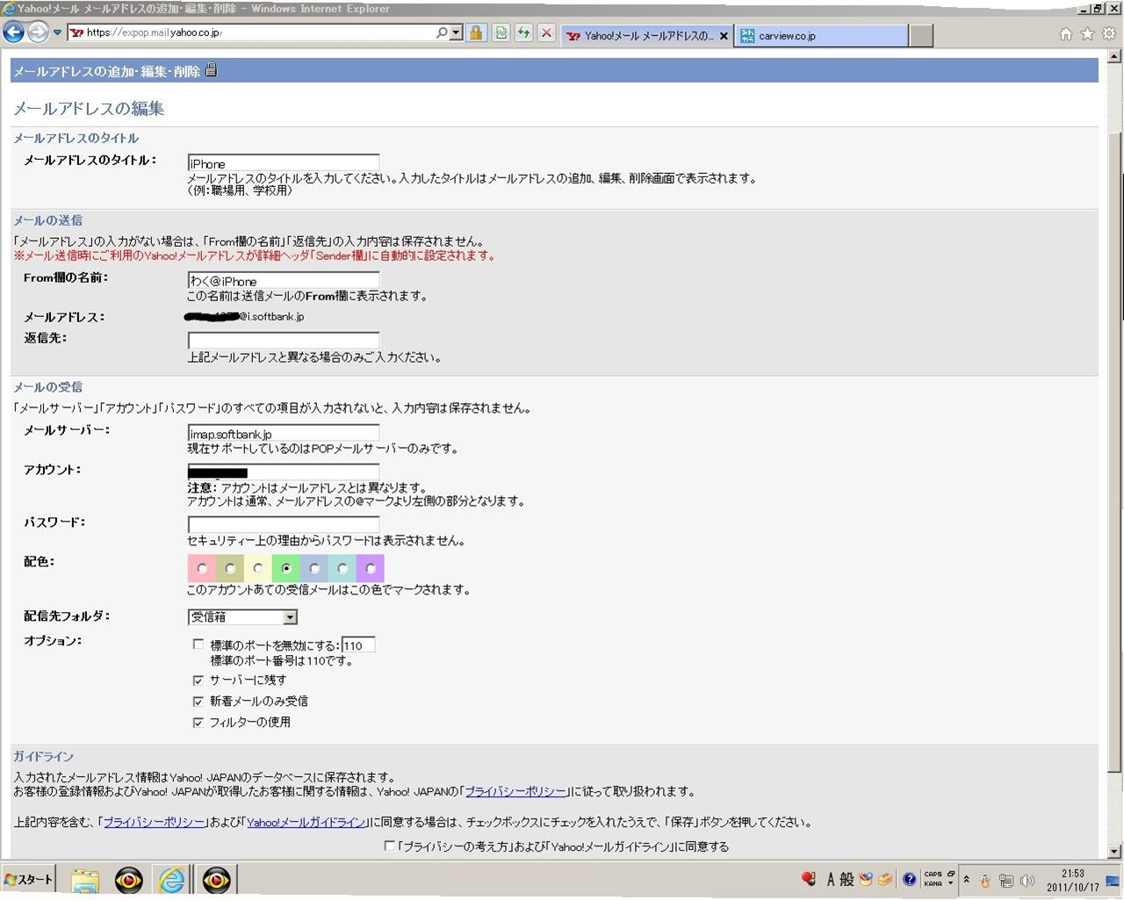The image size is (1124, 900).
Task: Select the green color radio button
Action: [x=286, y=568]
